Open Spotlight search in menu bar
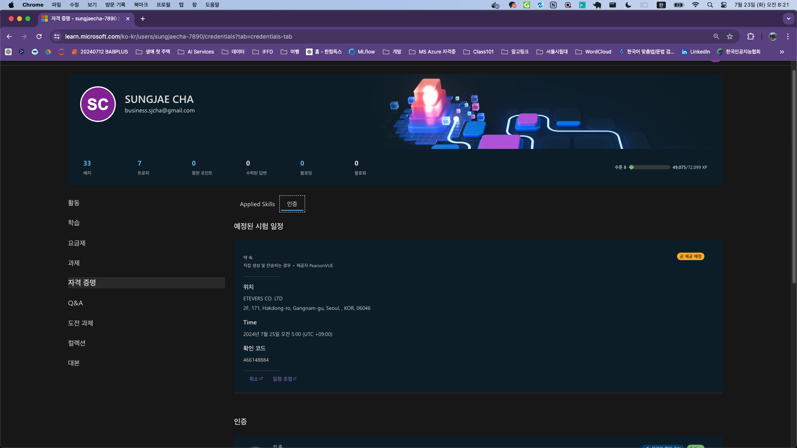The image size is (797, 448). tap(710, 5)
